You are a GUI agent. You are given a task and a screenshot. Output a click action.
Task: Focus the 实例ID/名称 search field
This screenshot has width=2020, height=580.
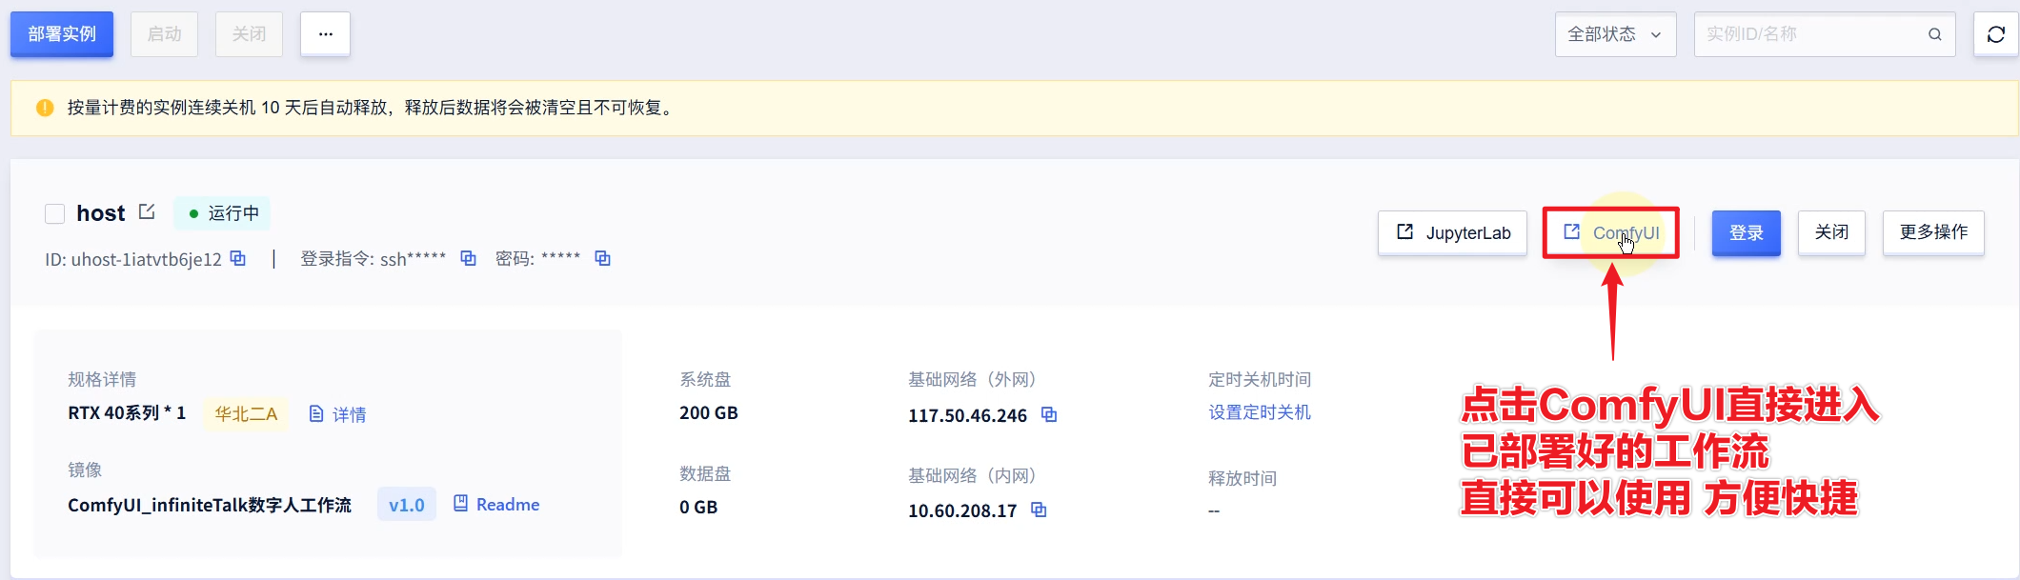click(1810, 34)
